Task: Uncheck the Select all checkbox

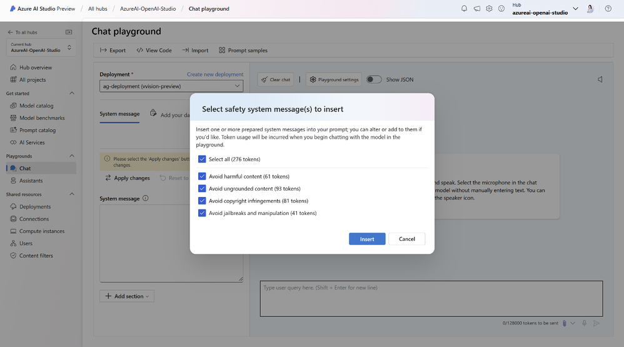Action: [202, 159]
